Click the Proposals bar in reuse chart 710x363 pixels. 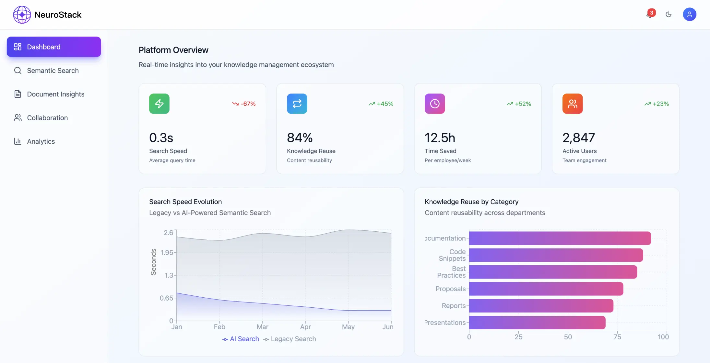[x=546, y=289]
